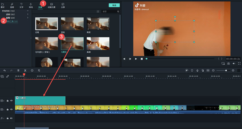Expand the 滤镜 (282) category

pyautogui.click(x=28, y=14)
